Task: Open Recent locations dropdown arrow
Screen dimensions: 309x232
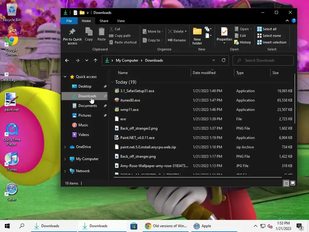Action: tap(87, 60)
